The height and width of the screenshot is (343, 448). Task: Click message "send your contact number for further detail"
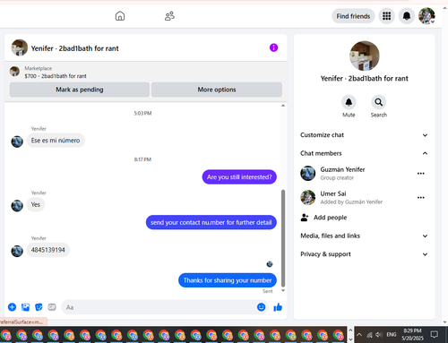click(x=211, y=222)
